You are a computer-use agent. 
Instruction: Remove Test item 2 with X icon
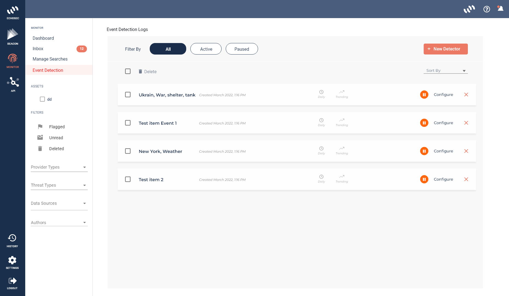click(466, 179)
